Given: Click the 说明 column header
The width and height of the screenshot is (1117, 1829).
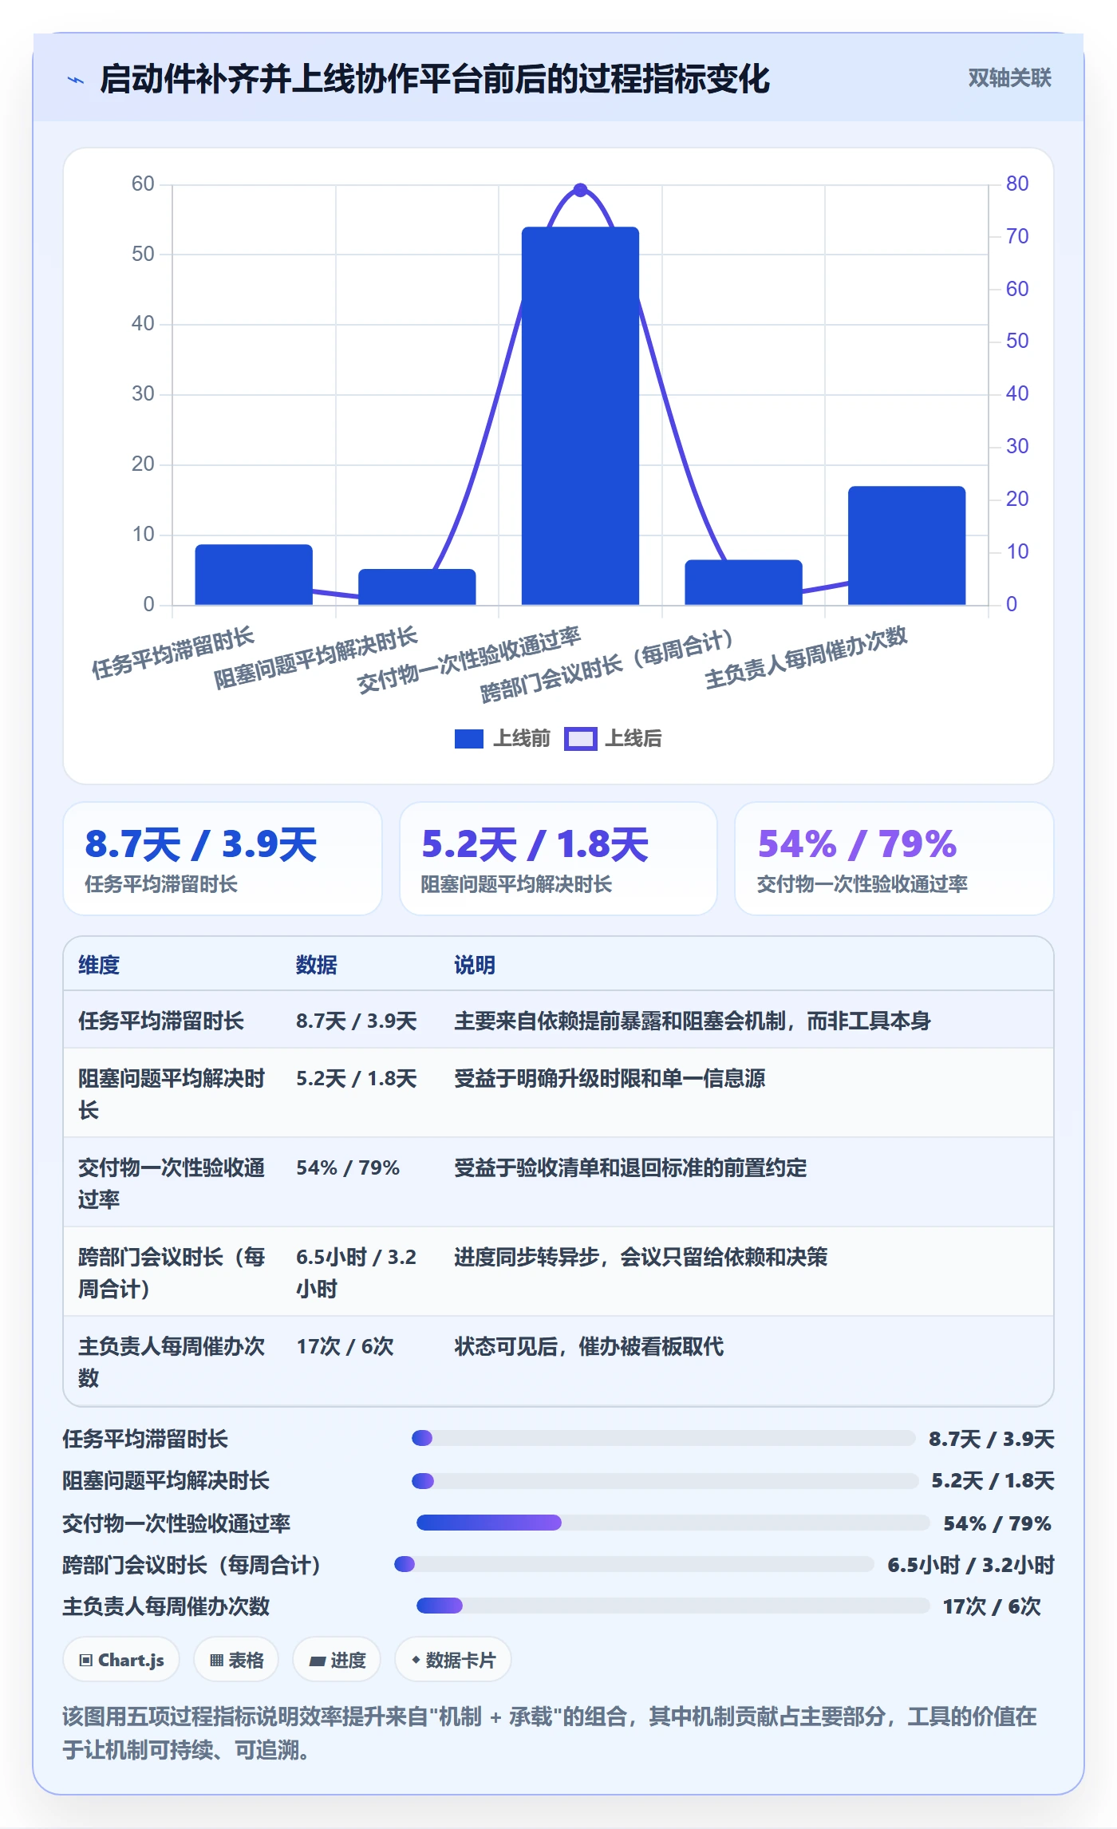Looking at the screenshot, I should 475,965.
